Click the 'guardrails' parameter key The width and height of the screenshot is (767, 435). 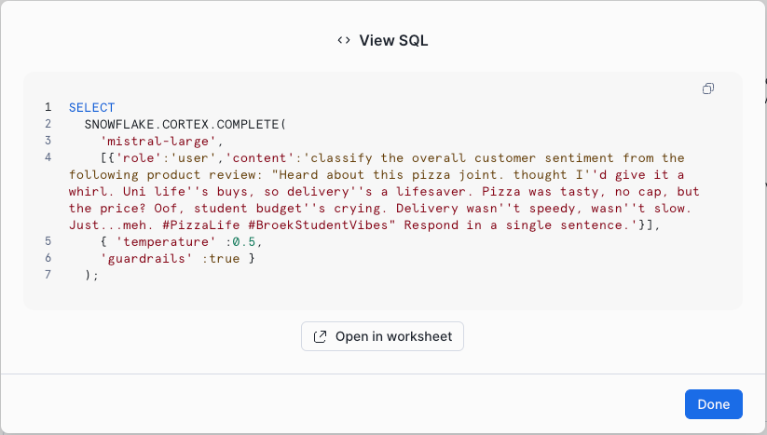pyautogui.click(x=150, y=258)
